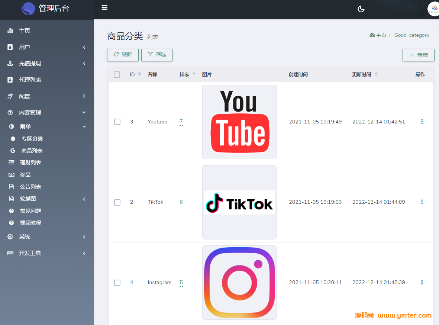Click the 新增 add button

point(419,55)
